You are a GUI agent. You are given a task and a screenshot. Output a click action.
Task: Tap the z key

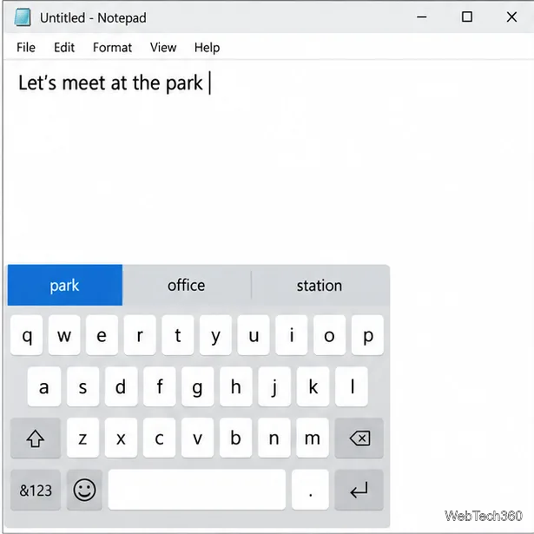click(x=83, y=438)
